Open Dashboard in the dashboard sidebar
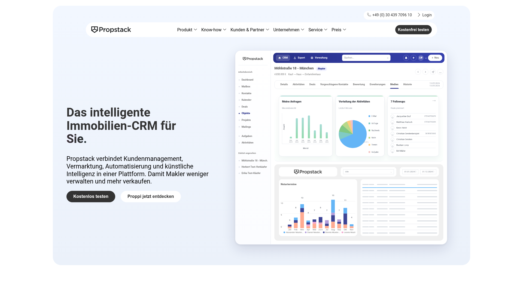Image resolution: width=523 pixels, height=294 pixels. [x=247, y=80]
